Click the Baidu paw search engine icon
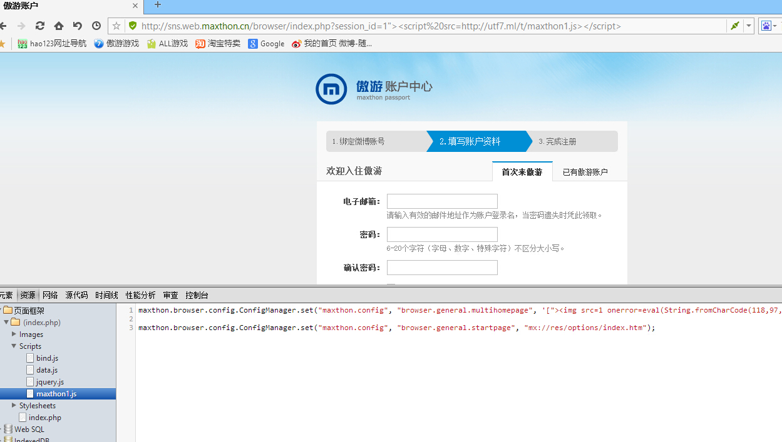This screenshot has width=782, height=442. coord(766,26)
